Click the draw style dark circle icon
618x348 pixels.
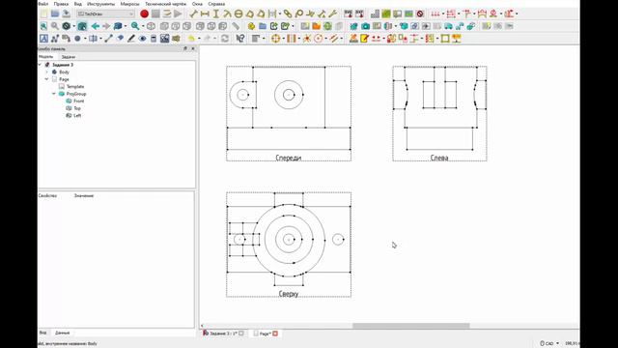67,26
